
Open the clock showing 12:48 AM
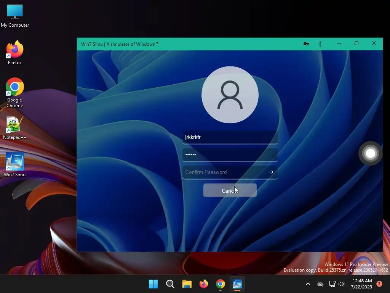(361, 284)
